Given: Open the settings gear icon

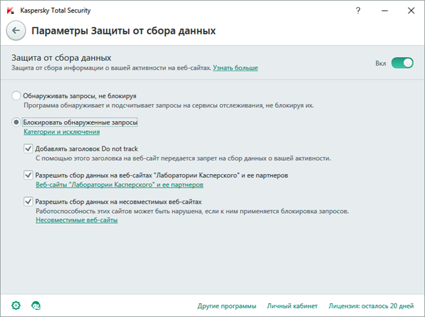Looking at the screenshot, I should [16, 305].
